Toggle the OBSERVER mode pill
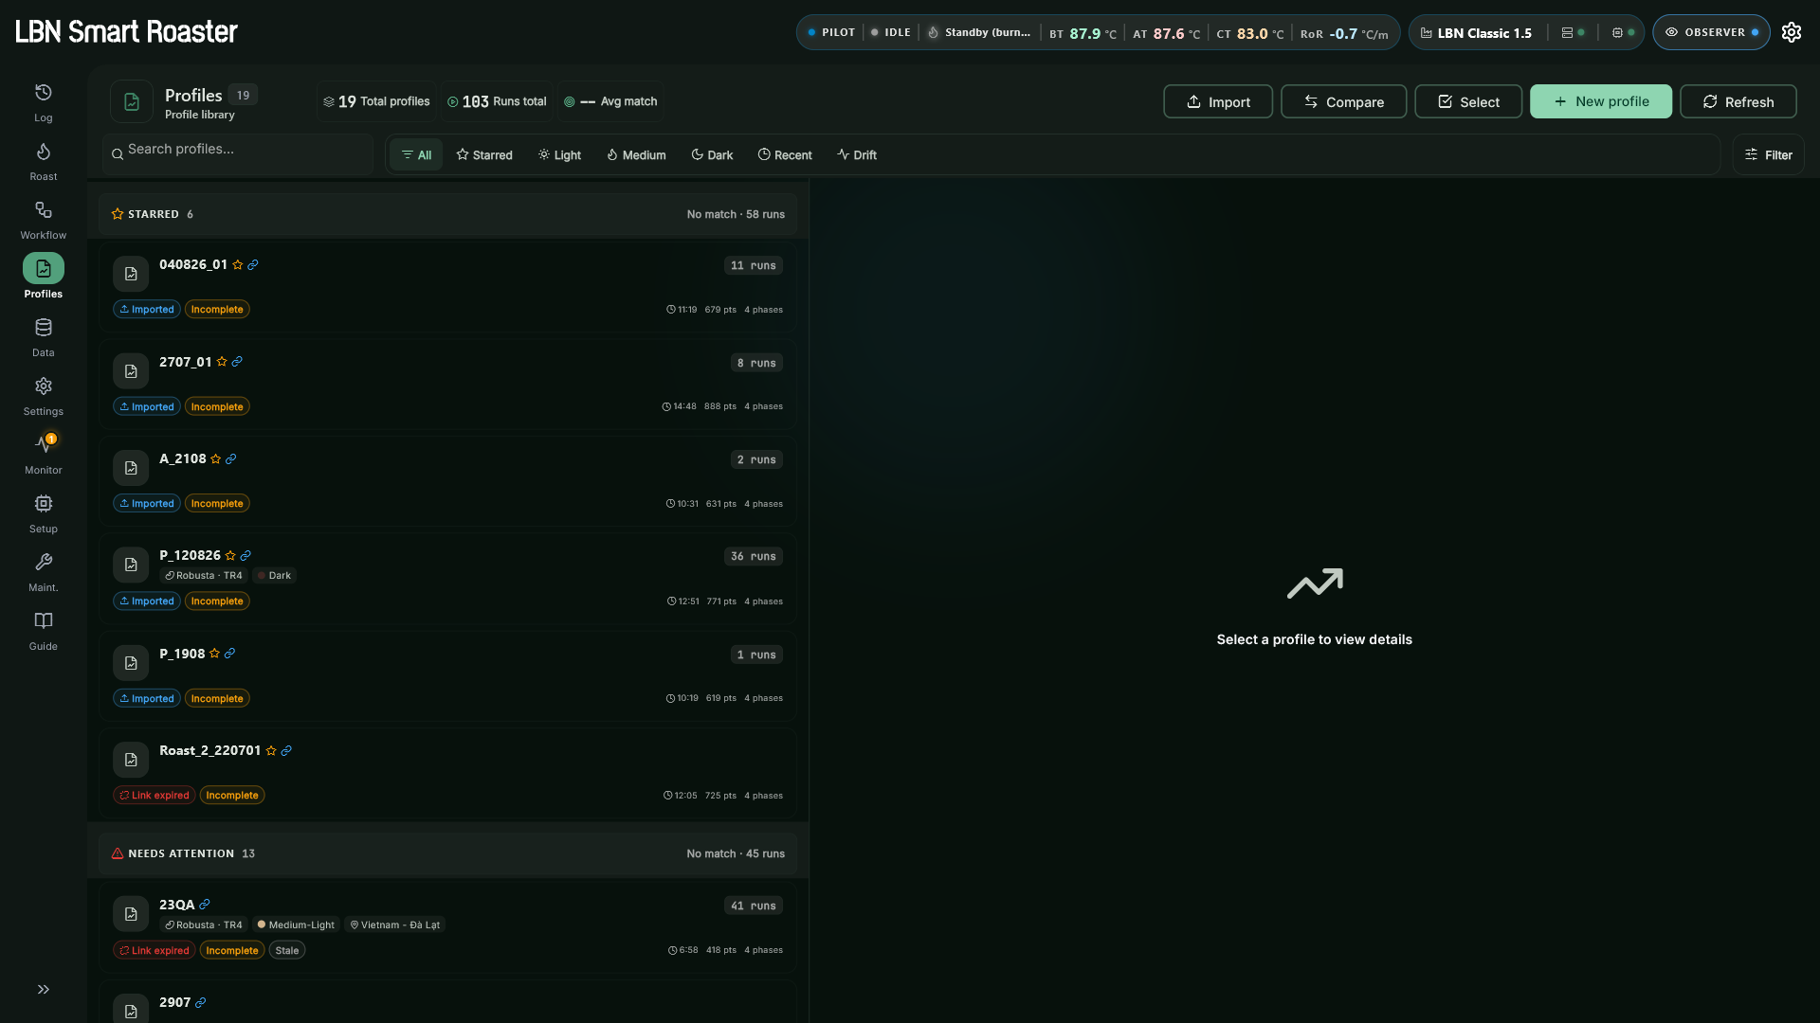The image size is (1820, 1023). pos(1711,32)
